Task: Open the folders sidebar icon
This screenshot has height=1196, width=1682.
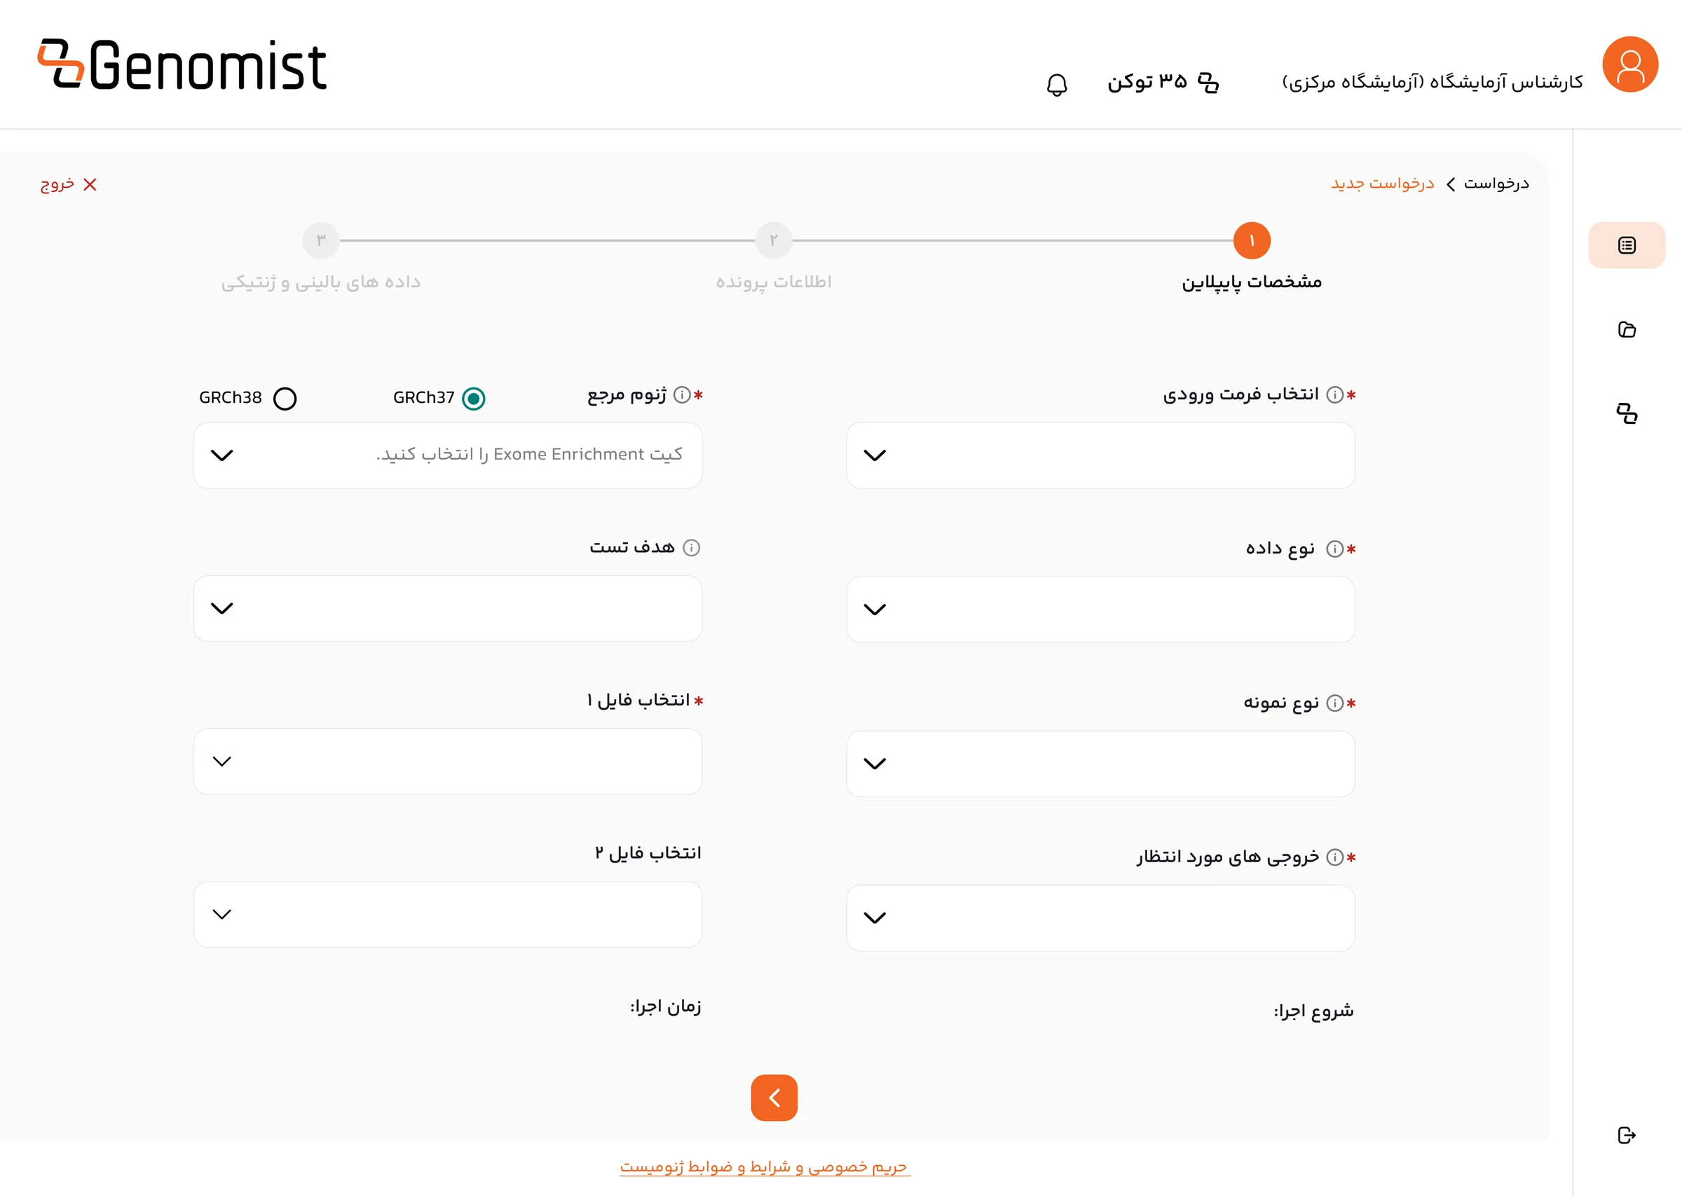Action: [x=1627, y=330]
